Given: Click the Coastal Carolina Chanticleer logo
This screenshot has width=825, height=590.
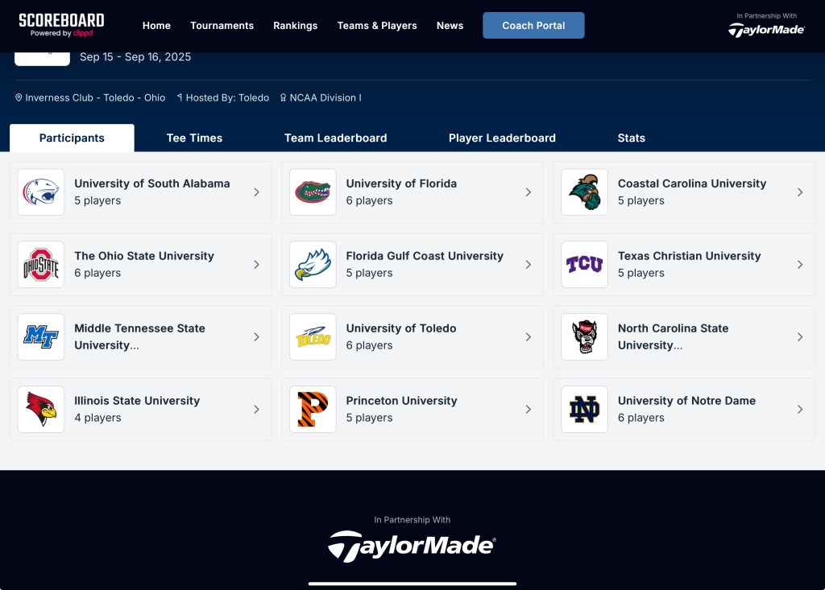Looking at the screenshot, I should click(x=584, y=192).
